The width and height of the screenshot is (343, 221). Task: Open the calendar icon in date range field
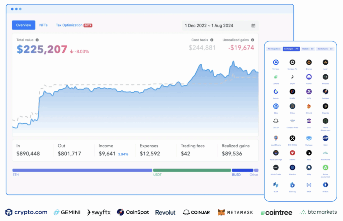[x=253, y=25]
